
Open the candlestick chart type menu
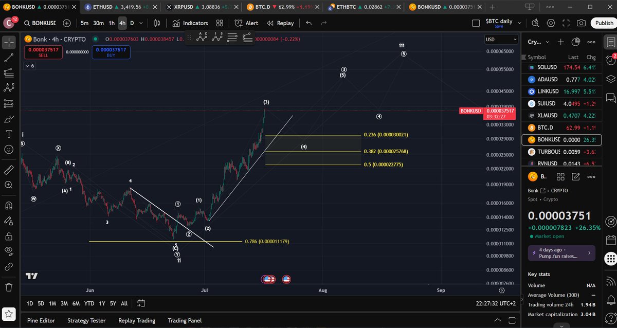click(x=157, y=23)
